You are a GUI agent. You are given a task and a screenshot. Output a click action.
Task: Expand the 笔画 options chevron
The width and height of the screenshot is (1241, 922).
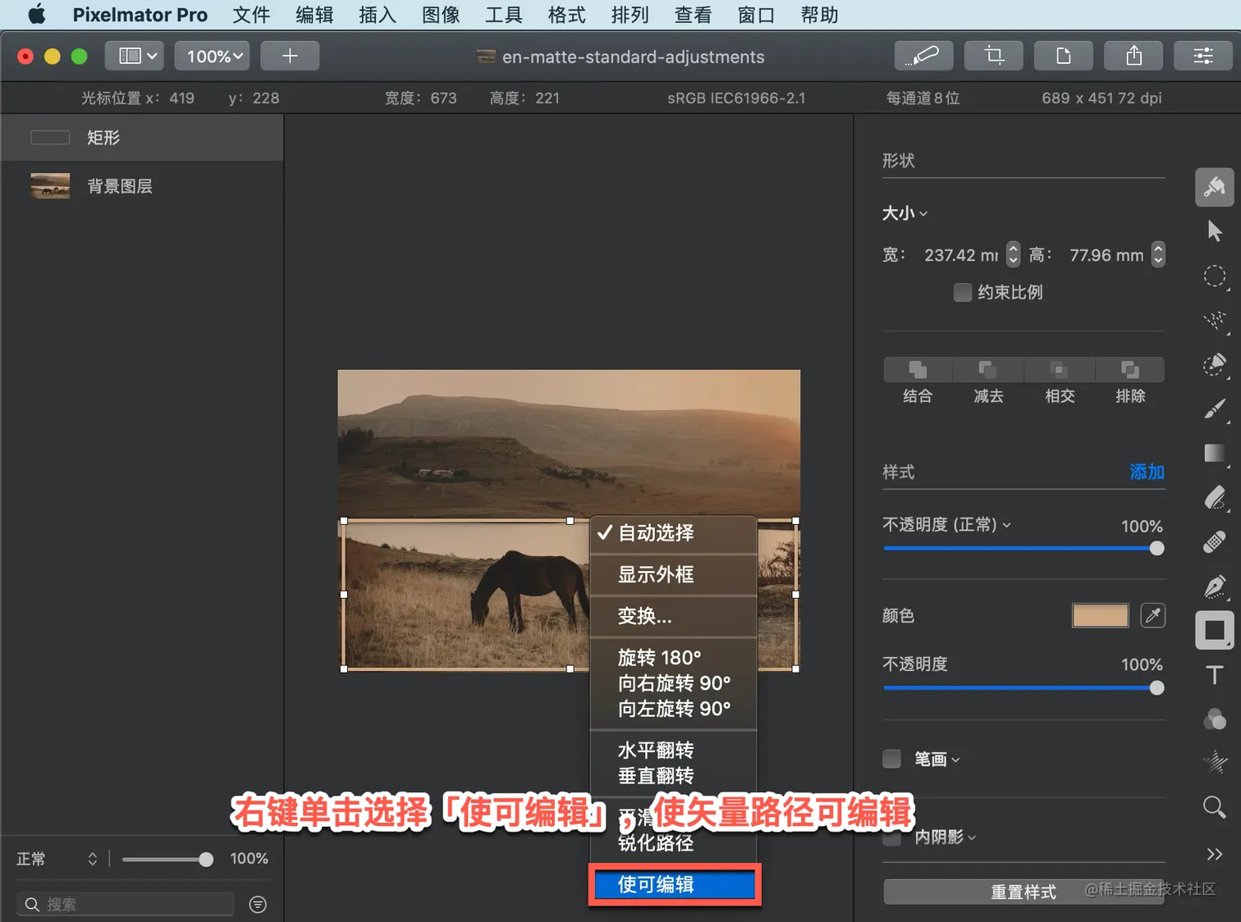955,760
